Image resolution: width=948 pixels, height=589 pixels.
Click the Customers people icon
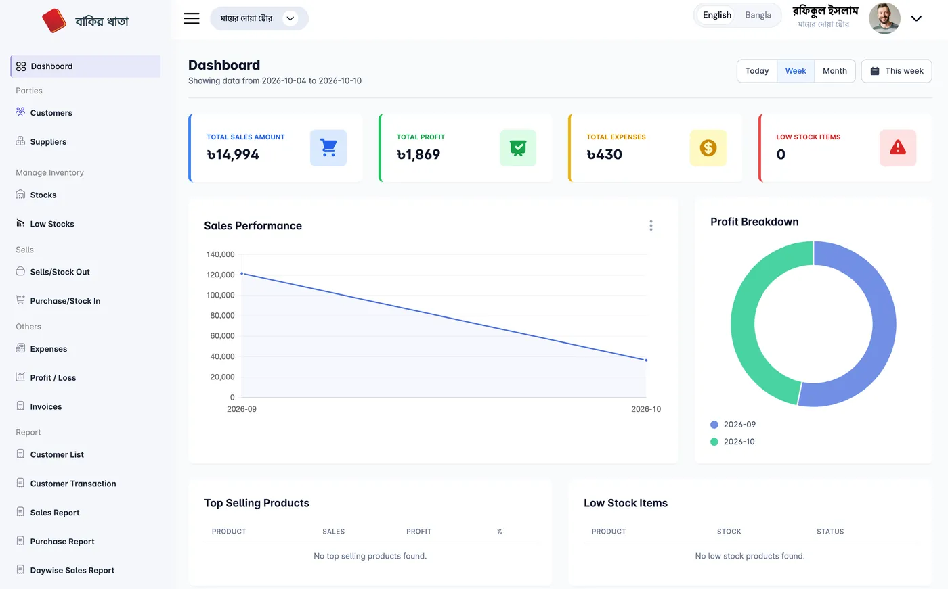pos(20,112)
